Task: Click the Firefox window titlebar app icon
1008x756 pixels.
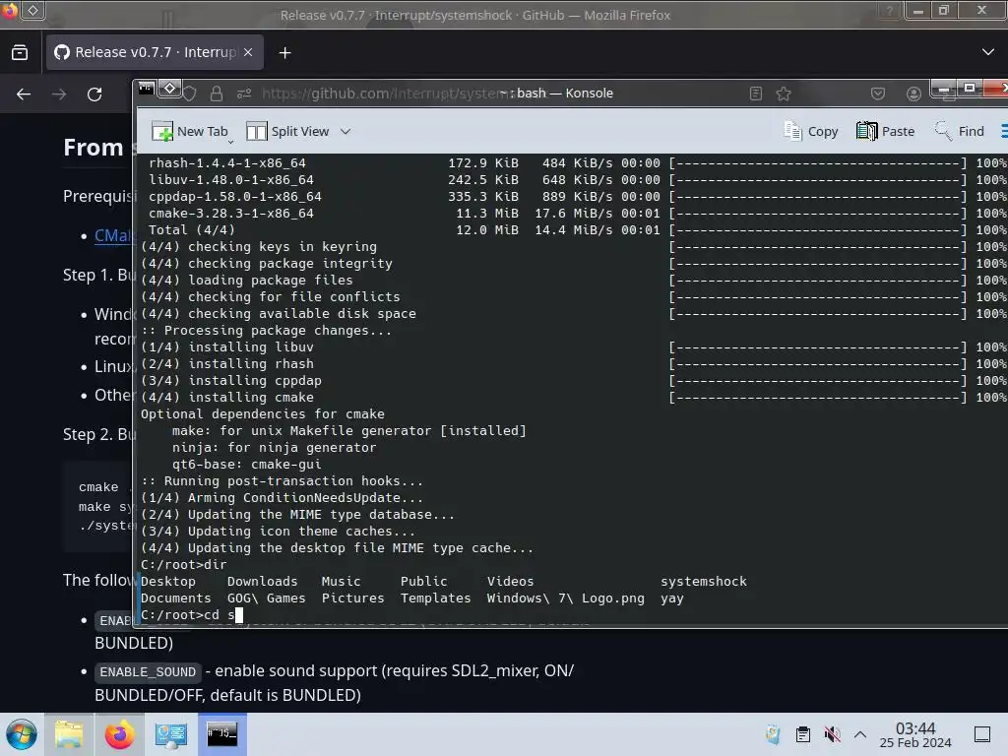Action: pyautogui.click(x=9, y=10)
